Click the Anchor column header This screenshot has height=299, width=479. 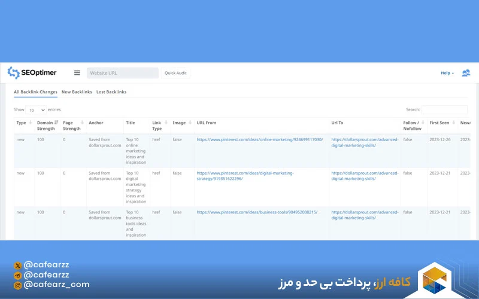point(96,123)
